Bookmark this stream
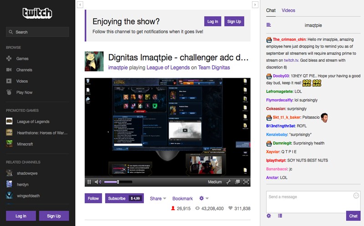This screenshot has height=226, width=364. coord(182,198)
